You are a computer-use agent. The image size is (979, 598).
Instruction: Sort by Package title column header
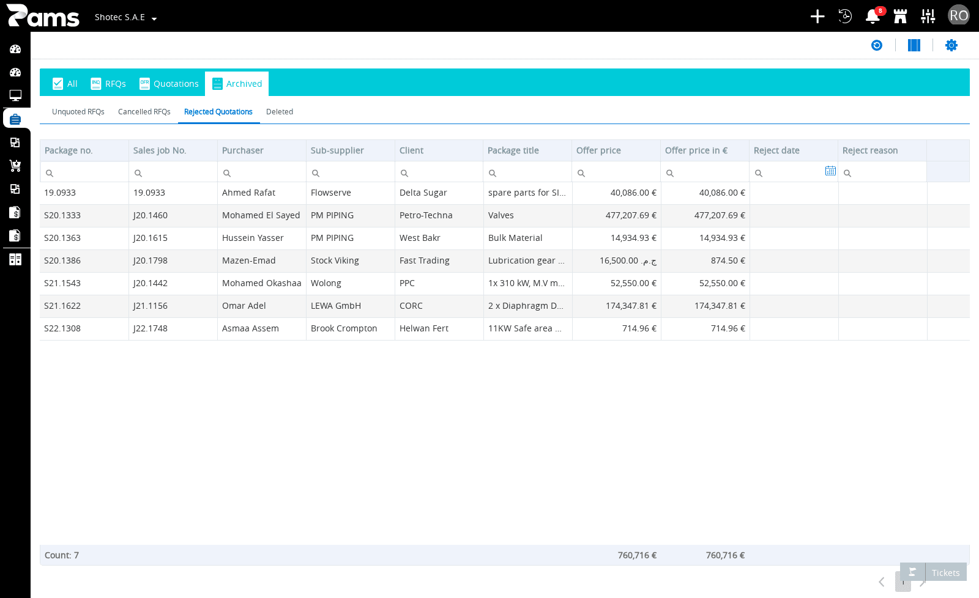point(527,150)
